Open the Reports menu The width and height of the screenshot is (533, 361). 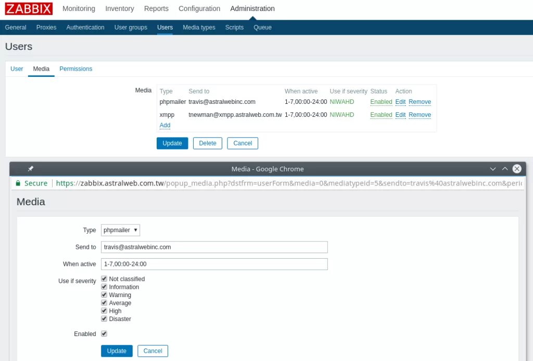point(156,8)
